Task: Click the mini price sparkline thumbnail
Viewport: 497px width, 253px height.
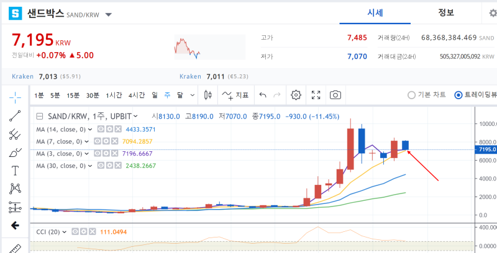Action: click(209, 47)
